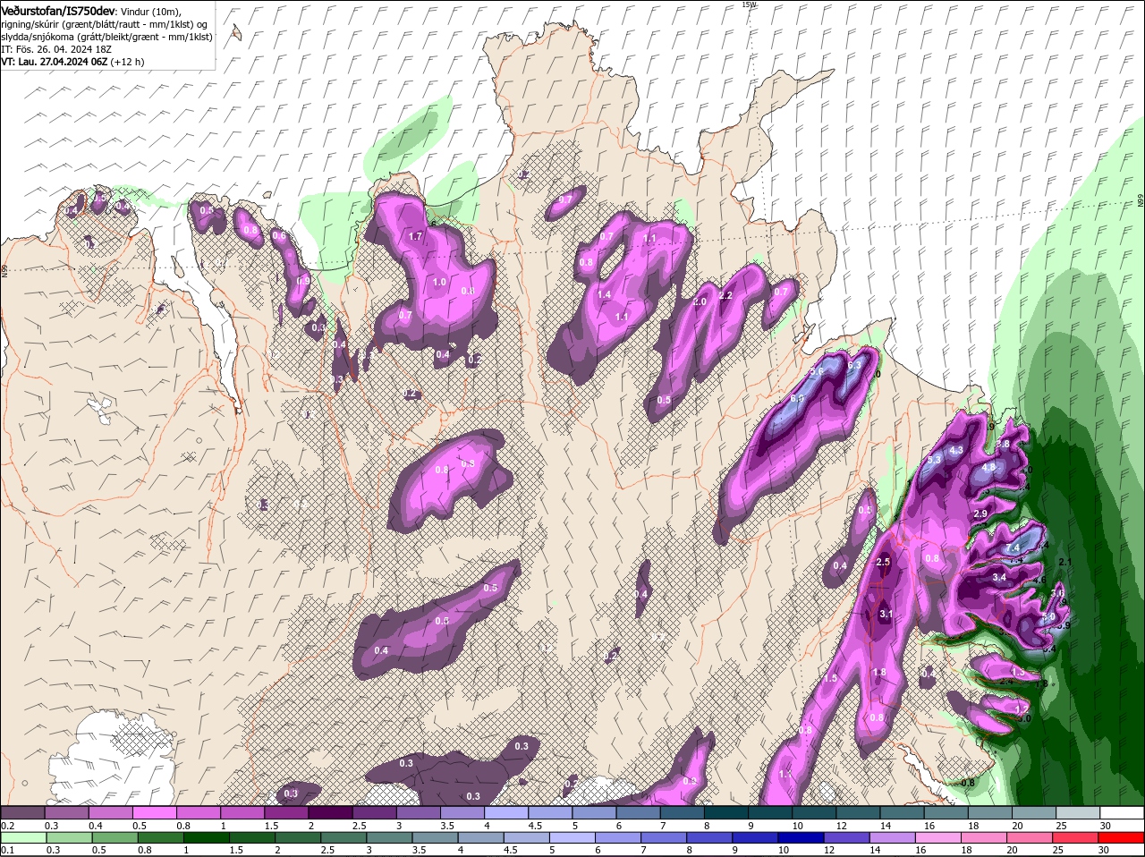Image resolution: width=1145 pixels, height=857 pixels.
Task: Click the 4.5 label on the rain legend row
Action: click(510, 850)
